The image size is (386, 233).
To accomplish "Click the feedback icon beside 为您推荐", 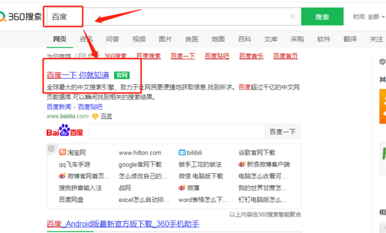I will point(82,56).
